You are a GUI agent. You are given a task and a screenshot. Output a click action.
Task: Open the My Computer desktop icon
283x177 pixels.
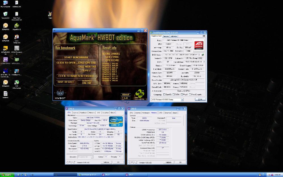click(5, 4)
